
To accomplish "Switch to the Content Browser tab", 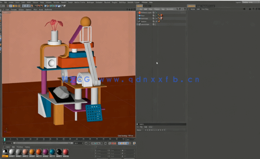I will click(208, 6).
